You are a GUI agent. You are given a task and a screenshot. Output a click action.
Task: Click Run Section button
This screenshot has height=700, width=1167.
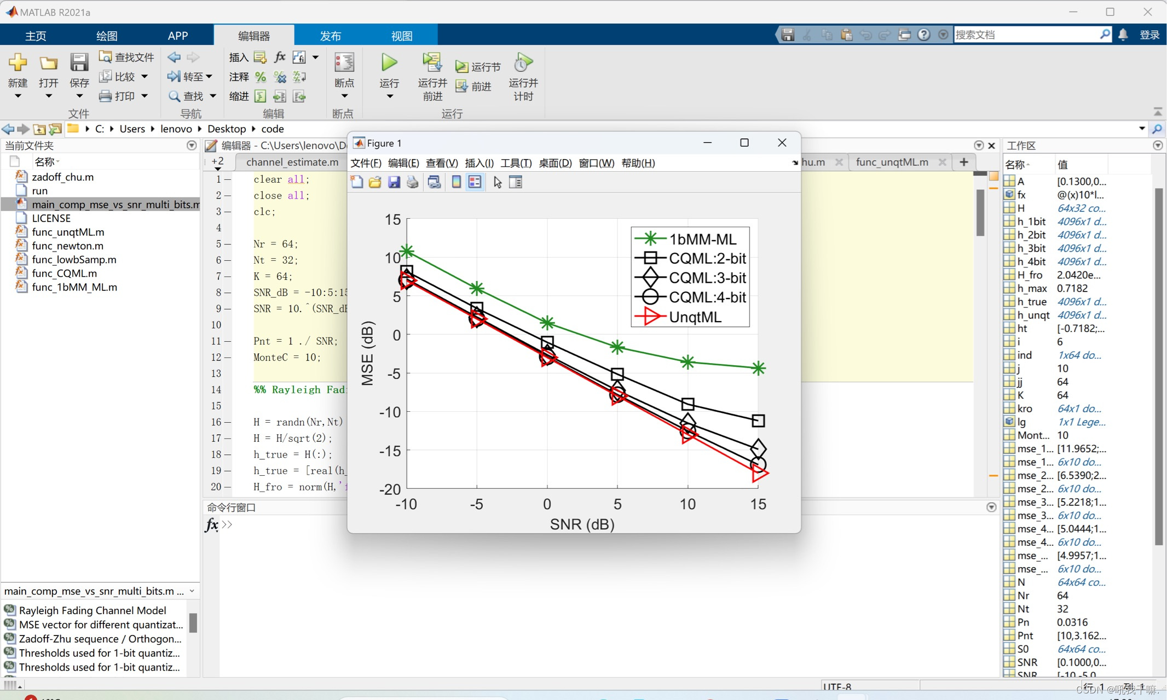pos(478,67)
